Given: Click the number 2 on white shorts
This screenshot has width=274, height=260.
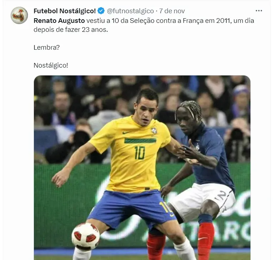Looking at the screenshot, I should point(221,196).
